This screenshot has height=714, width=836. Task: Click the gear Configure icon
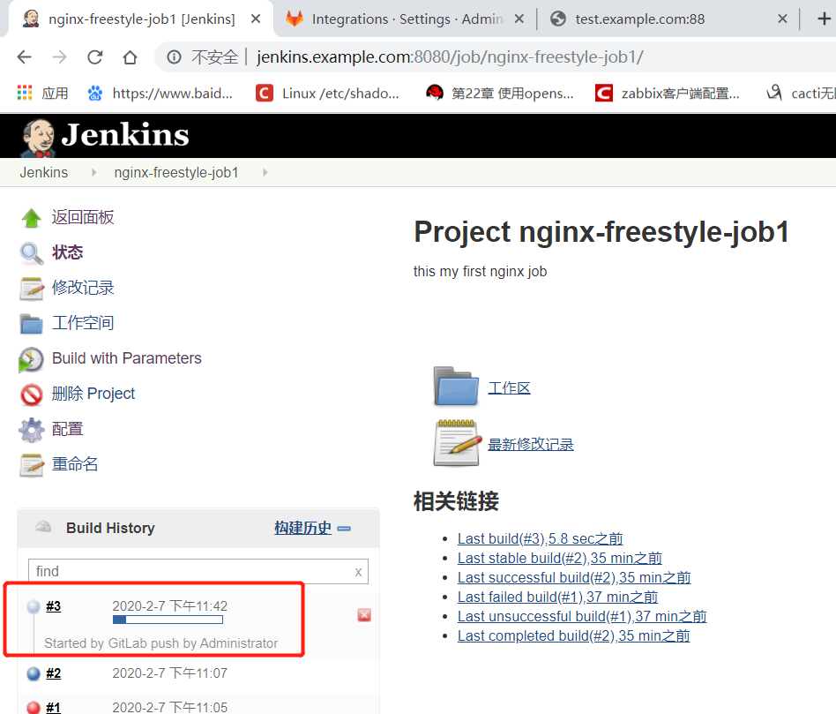(32, 430)
